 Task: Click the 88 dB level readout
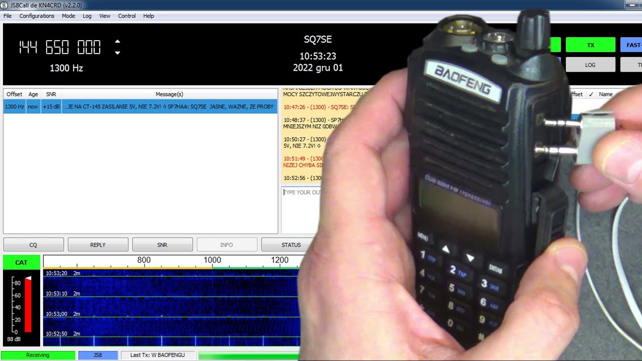pos(14,339)
